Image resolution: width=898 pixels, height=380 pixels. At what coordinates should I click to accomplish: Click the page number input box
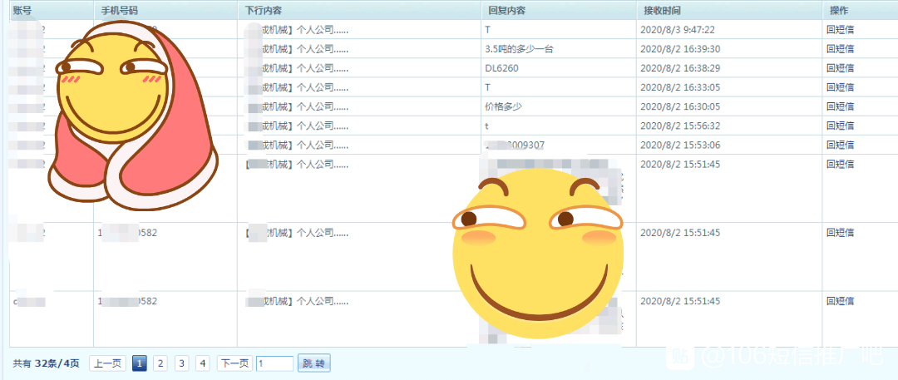pyautogui.click(x=275, y=363)
